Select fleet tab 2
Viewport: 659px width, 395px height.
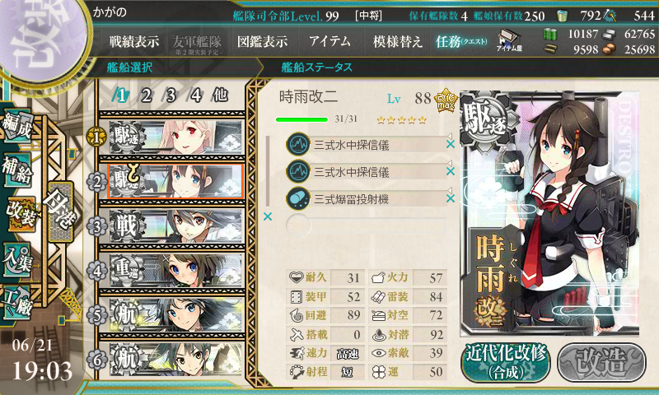pyautogui.click(x=147, y=95)
